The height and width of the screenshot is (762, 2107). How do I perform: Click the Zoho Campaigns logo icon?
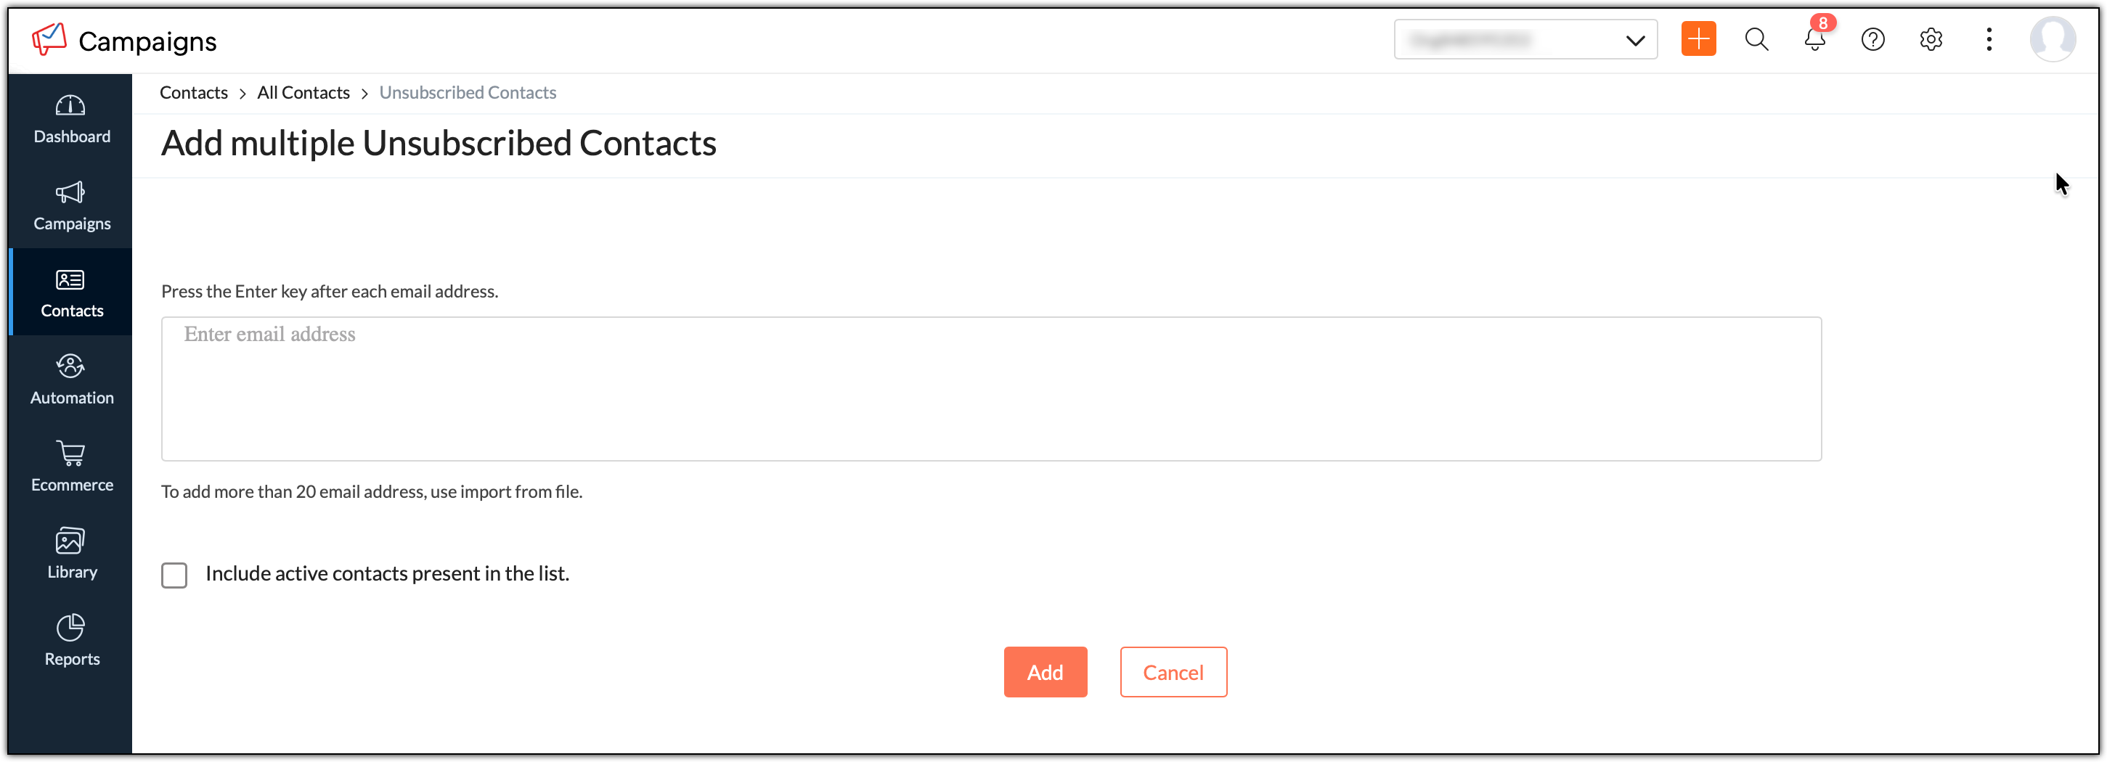pos(49,39)
